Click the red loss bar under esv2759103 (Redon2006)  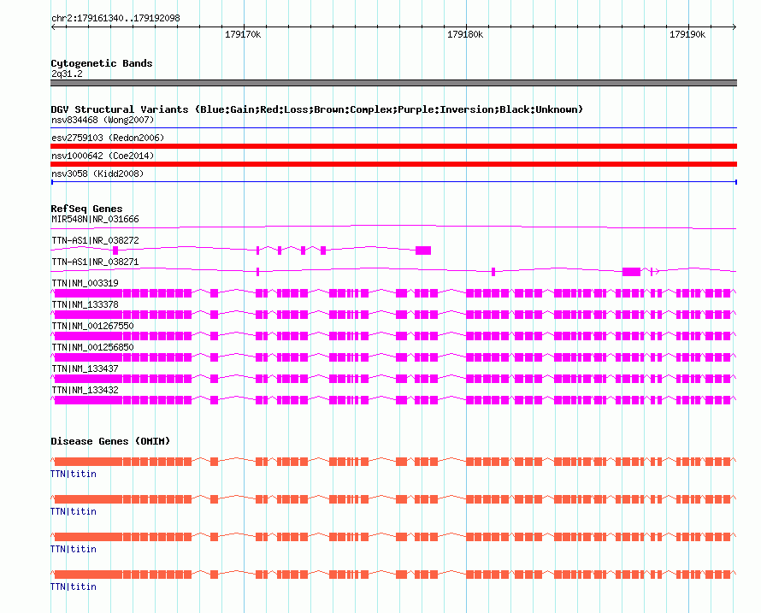393,146
